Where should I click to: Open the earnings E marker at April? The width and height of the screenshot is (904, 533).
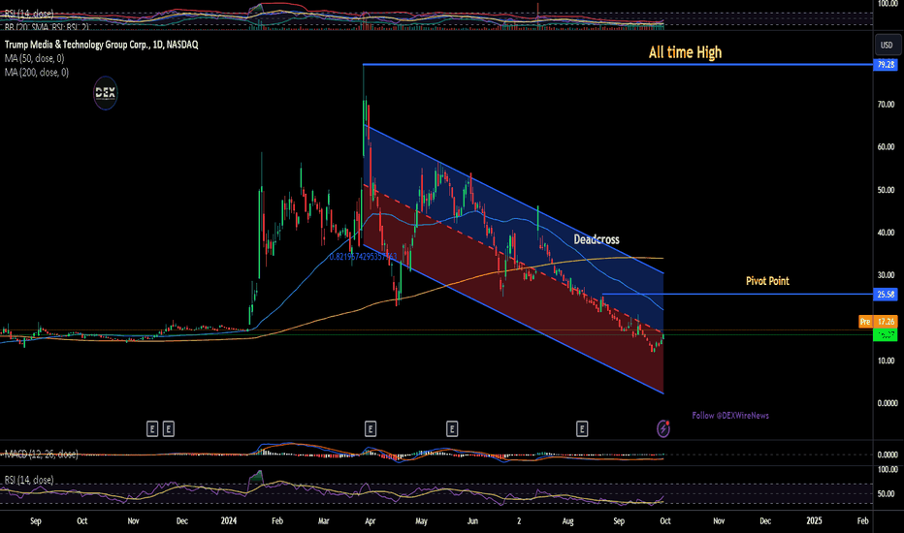coord(371,428)
